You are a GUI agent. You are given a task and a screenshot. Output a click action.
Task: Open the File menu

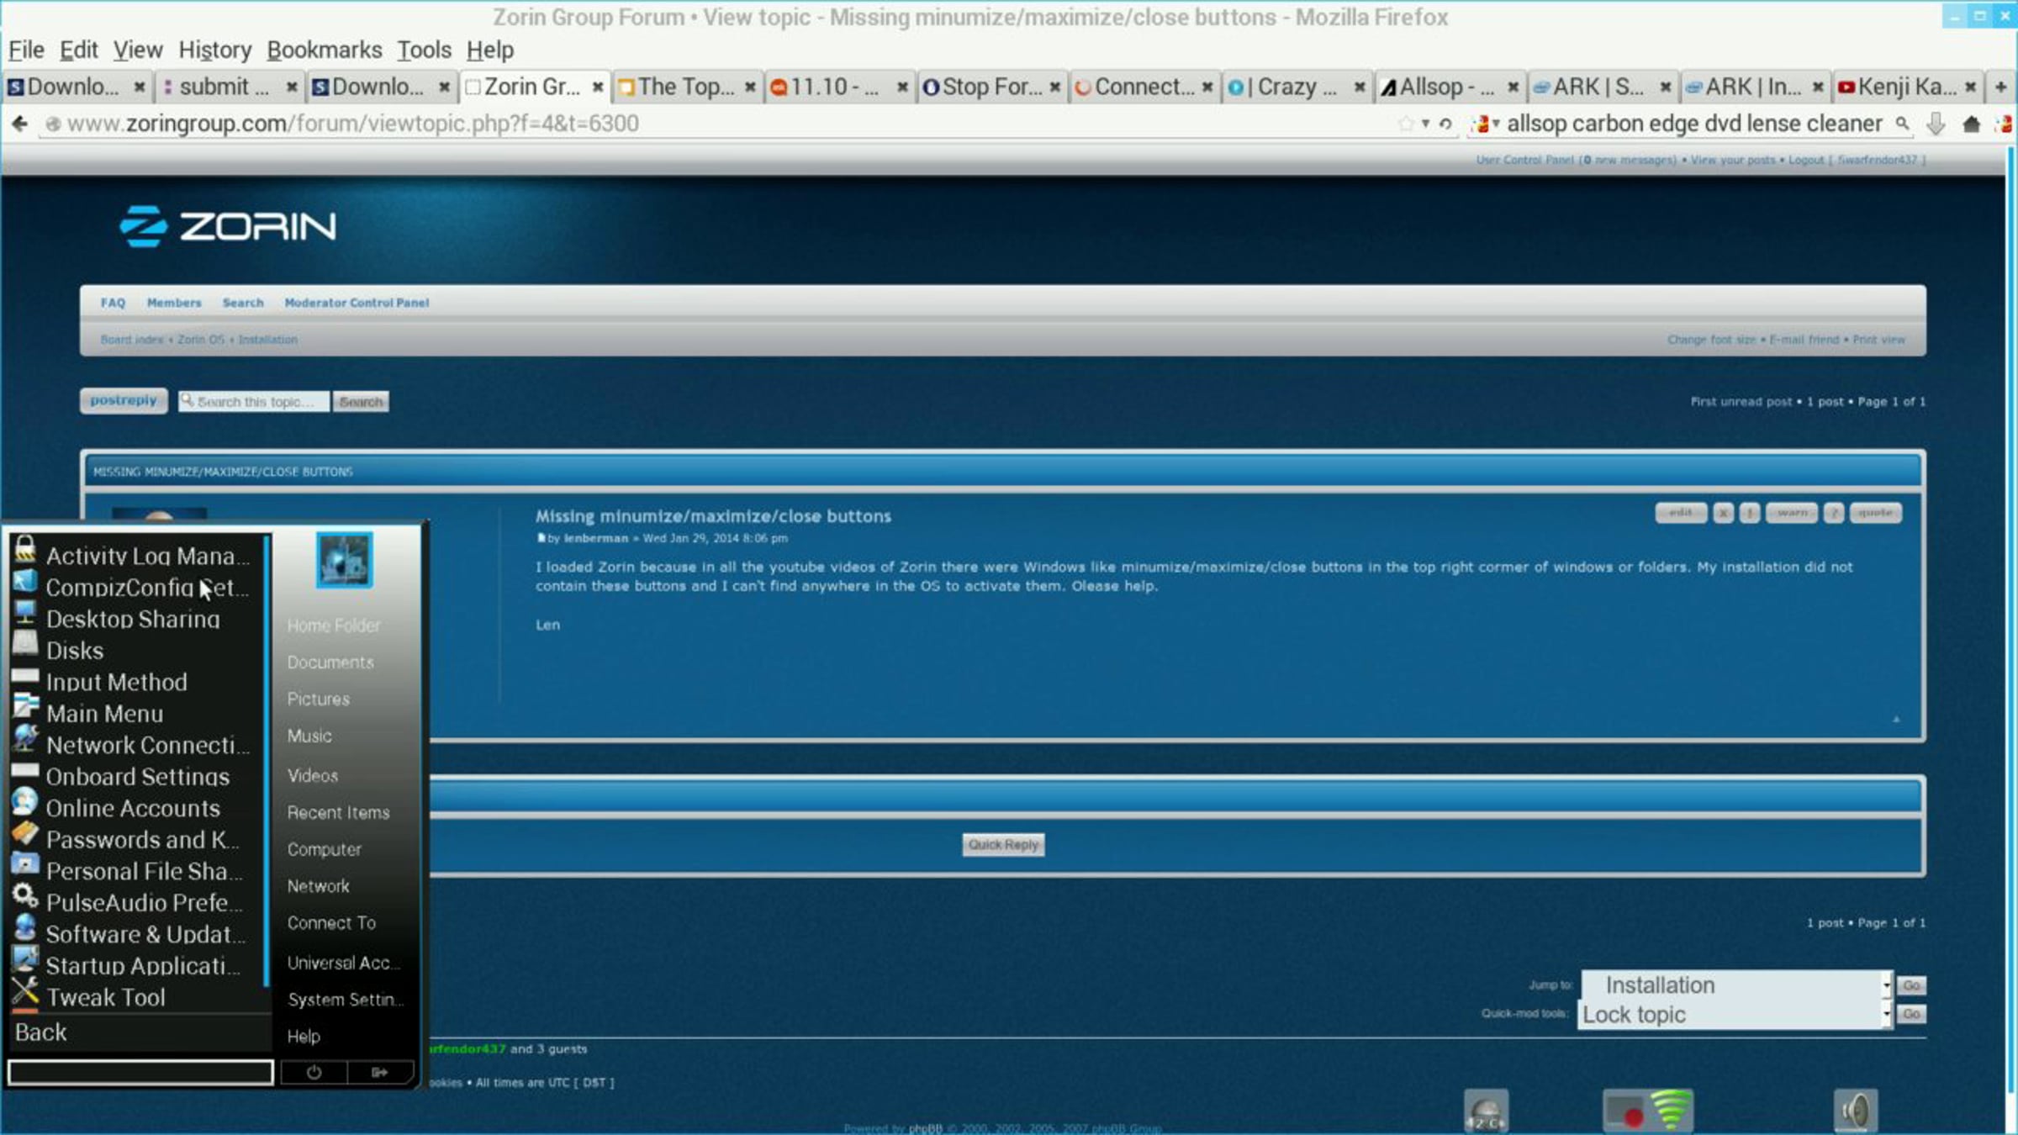click(26, 50)
